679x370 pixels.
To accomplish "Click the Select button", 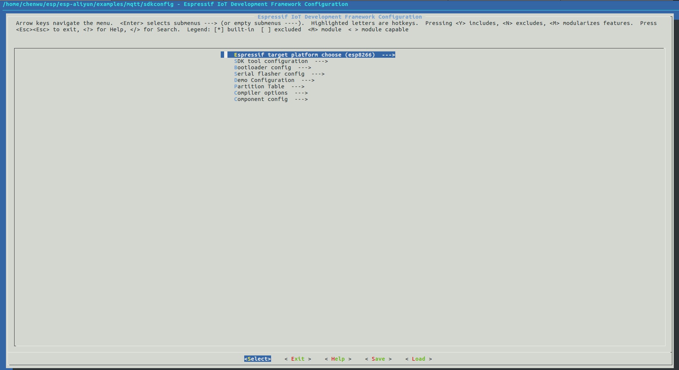I will (258, 359).
